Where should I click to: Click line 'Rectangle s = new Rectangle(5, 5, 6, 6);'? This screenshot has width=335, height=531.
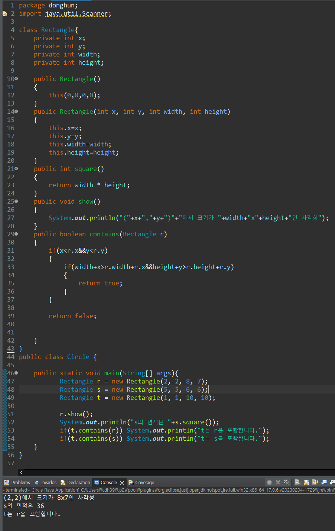134,389
